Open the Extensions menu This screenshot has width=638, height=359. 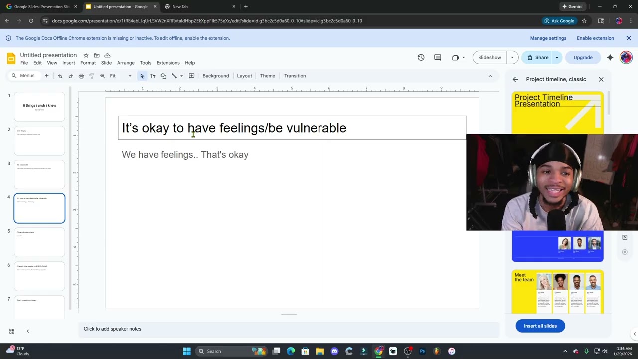tap(168, 63)
